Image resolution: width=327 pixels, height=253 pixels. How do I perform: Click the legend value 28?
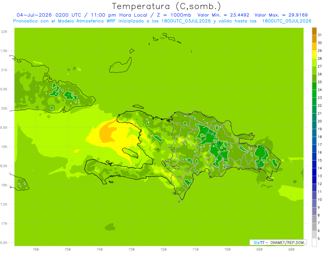coord(320,58)
